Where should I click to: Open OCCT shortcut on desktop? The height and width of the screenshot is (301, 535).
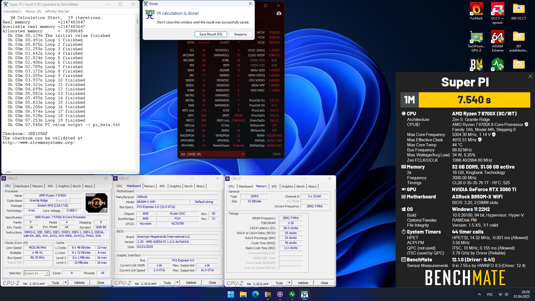[497, 13]
